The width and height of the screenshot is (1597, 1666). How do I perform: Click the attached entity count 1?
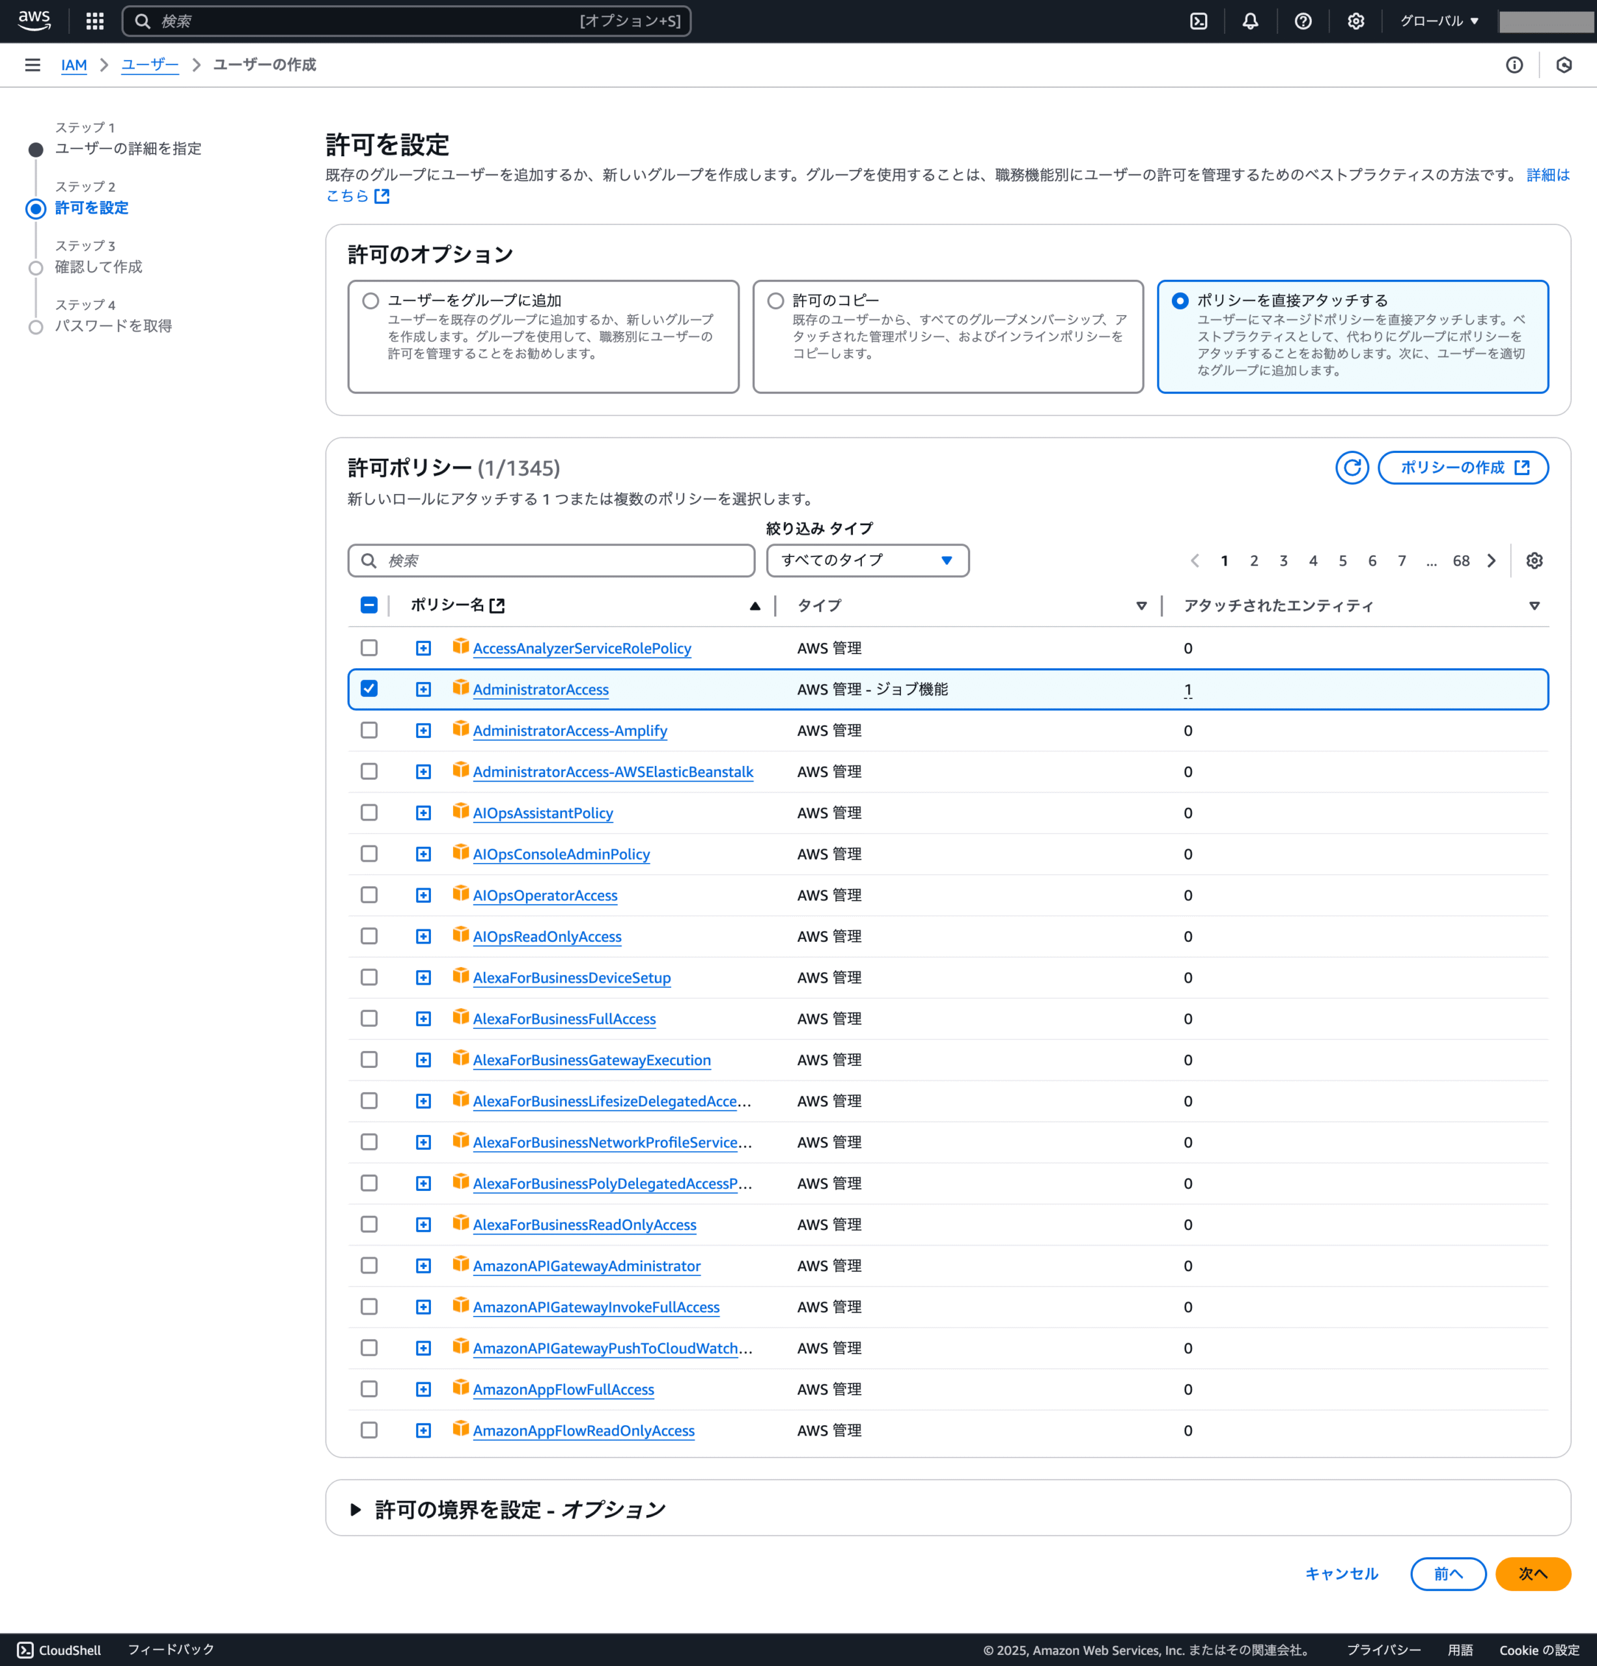click(x=1187, y=689)
